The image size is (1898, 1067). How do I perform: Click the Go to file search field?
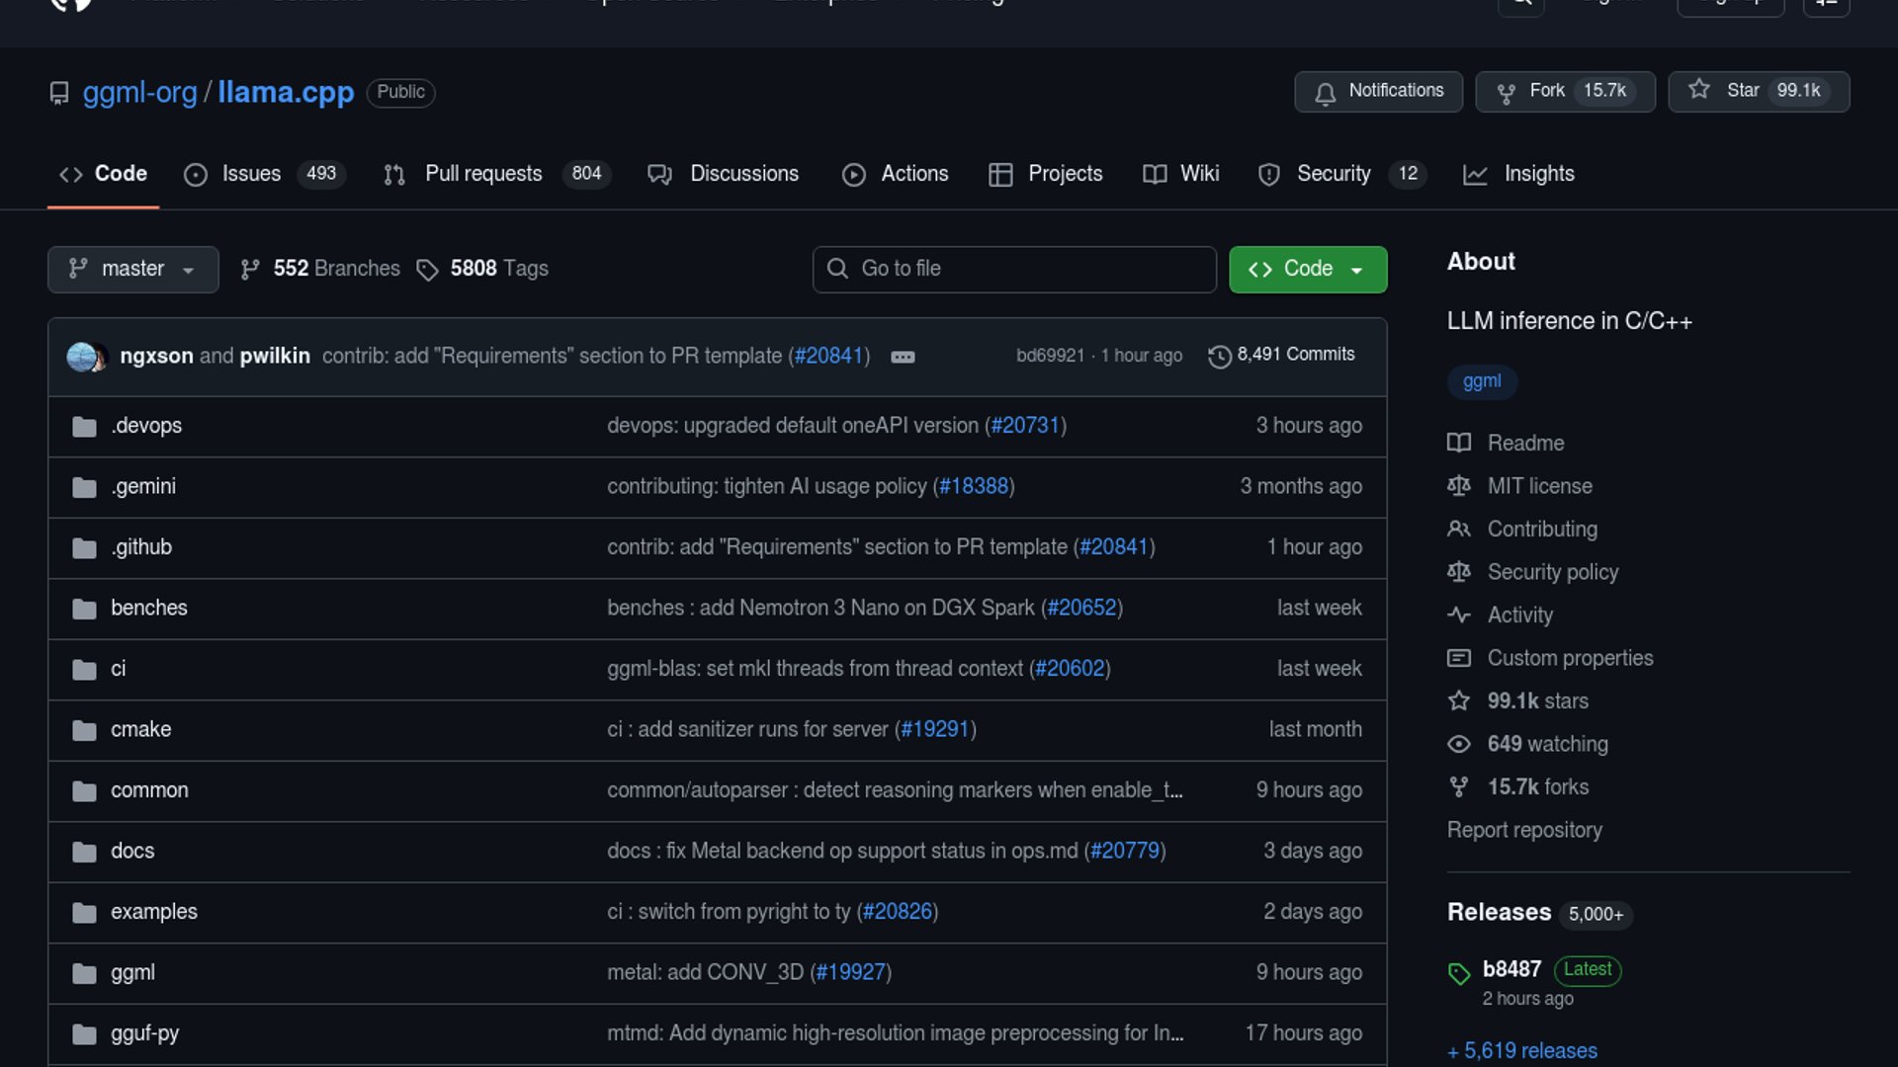(1014, 269)
